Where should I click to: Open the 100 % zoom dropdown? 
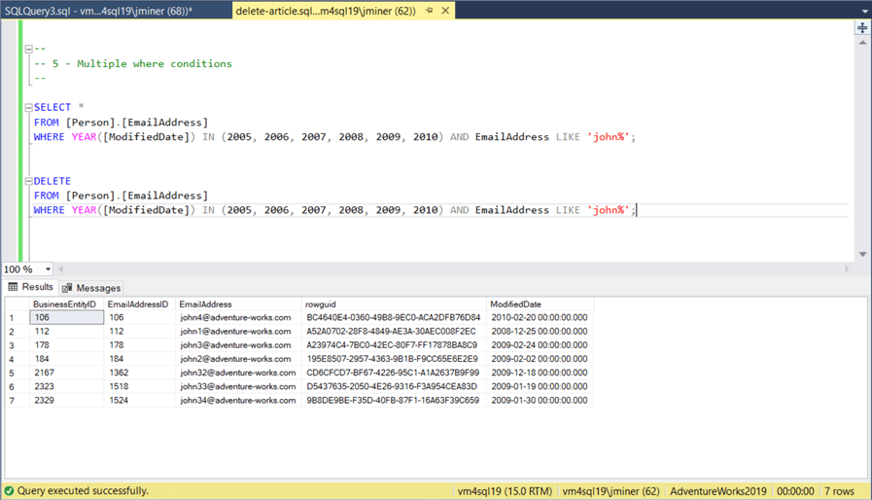coord(48,269)
